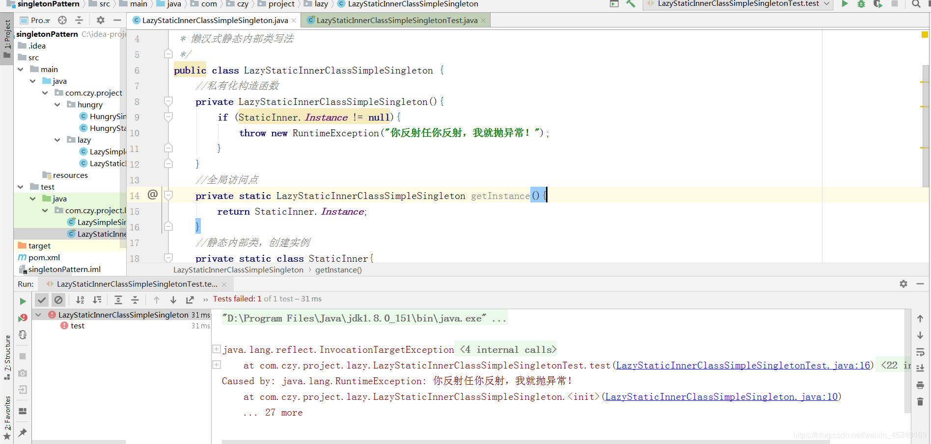Select .idea folder in project tree
931x444 pixels.
click(37, 46)
